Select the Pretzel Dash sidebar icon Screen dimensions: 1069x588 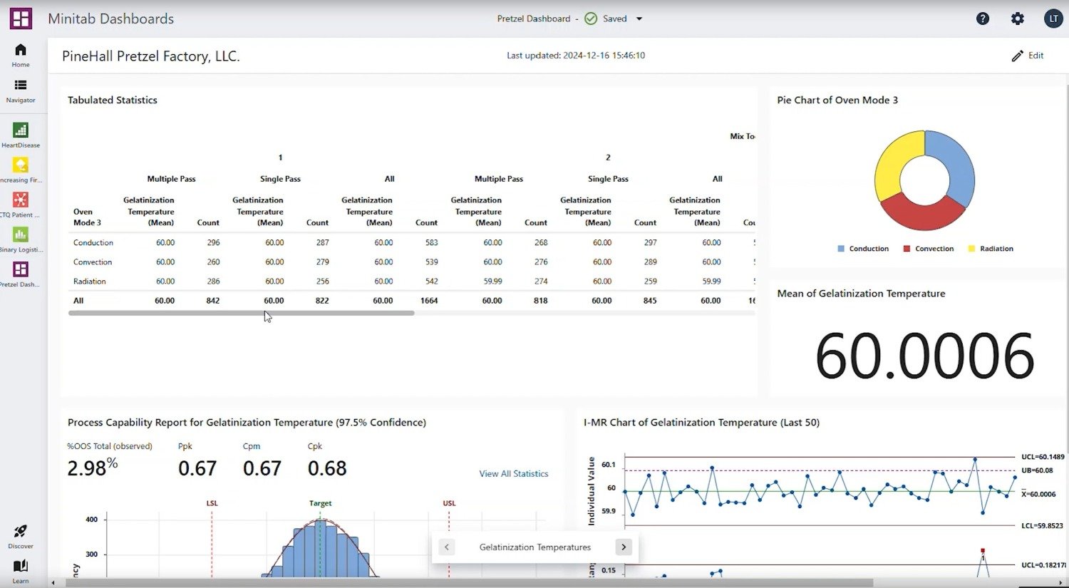21,269
